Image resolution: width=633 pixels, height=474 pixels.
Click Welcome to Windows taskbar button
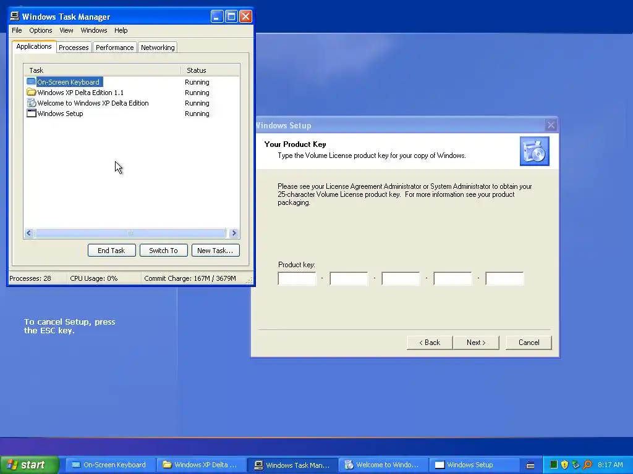point(383,465)
